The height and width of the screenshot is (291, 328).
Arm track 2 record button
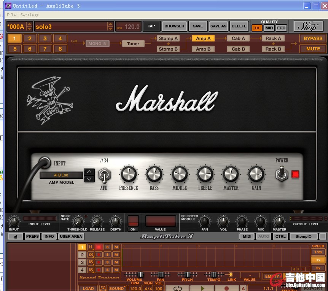(x=99, y=254)
